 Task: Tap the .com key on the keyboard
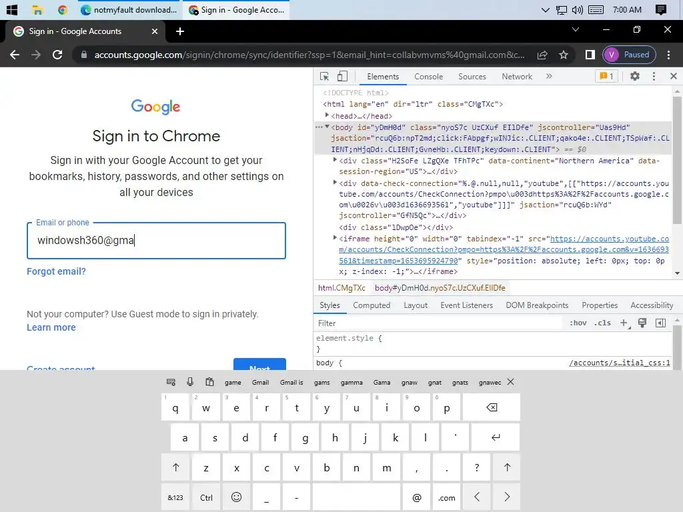coord(446,497)
